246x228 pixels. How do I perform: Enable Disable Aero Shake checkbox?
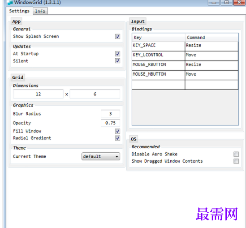click(x=236, y=154)
